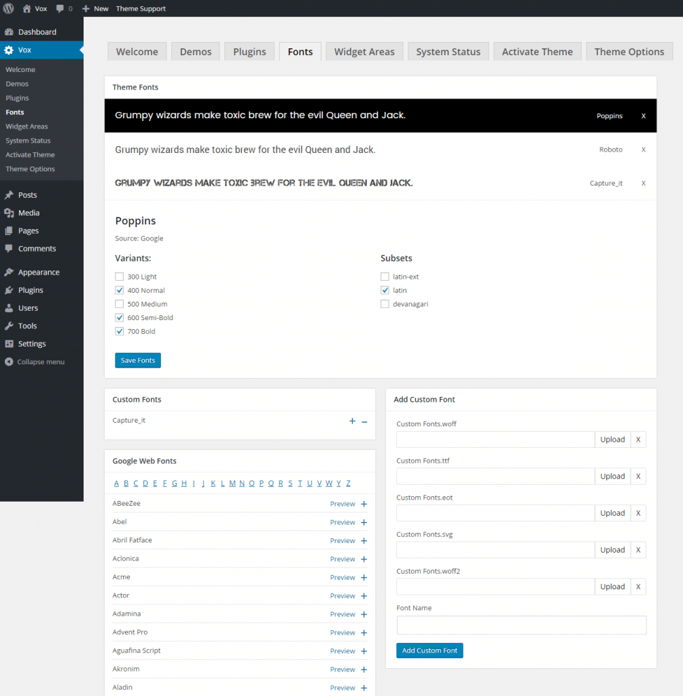Viewport: 683px width, 696px height.
Task: Open the New content dropdown in admin bar
Action: (95, 9)
